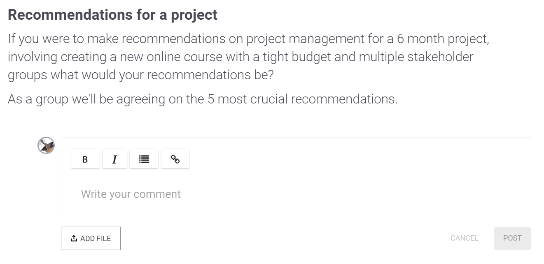Click the upload arrow icon on Add File
The image size is (544, 264).
click(x=74, y=238)
